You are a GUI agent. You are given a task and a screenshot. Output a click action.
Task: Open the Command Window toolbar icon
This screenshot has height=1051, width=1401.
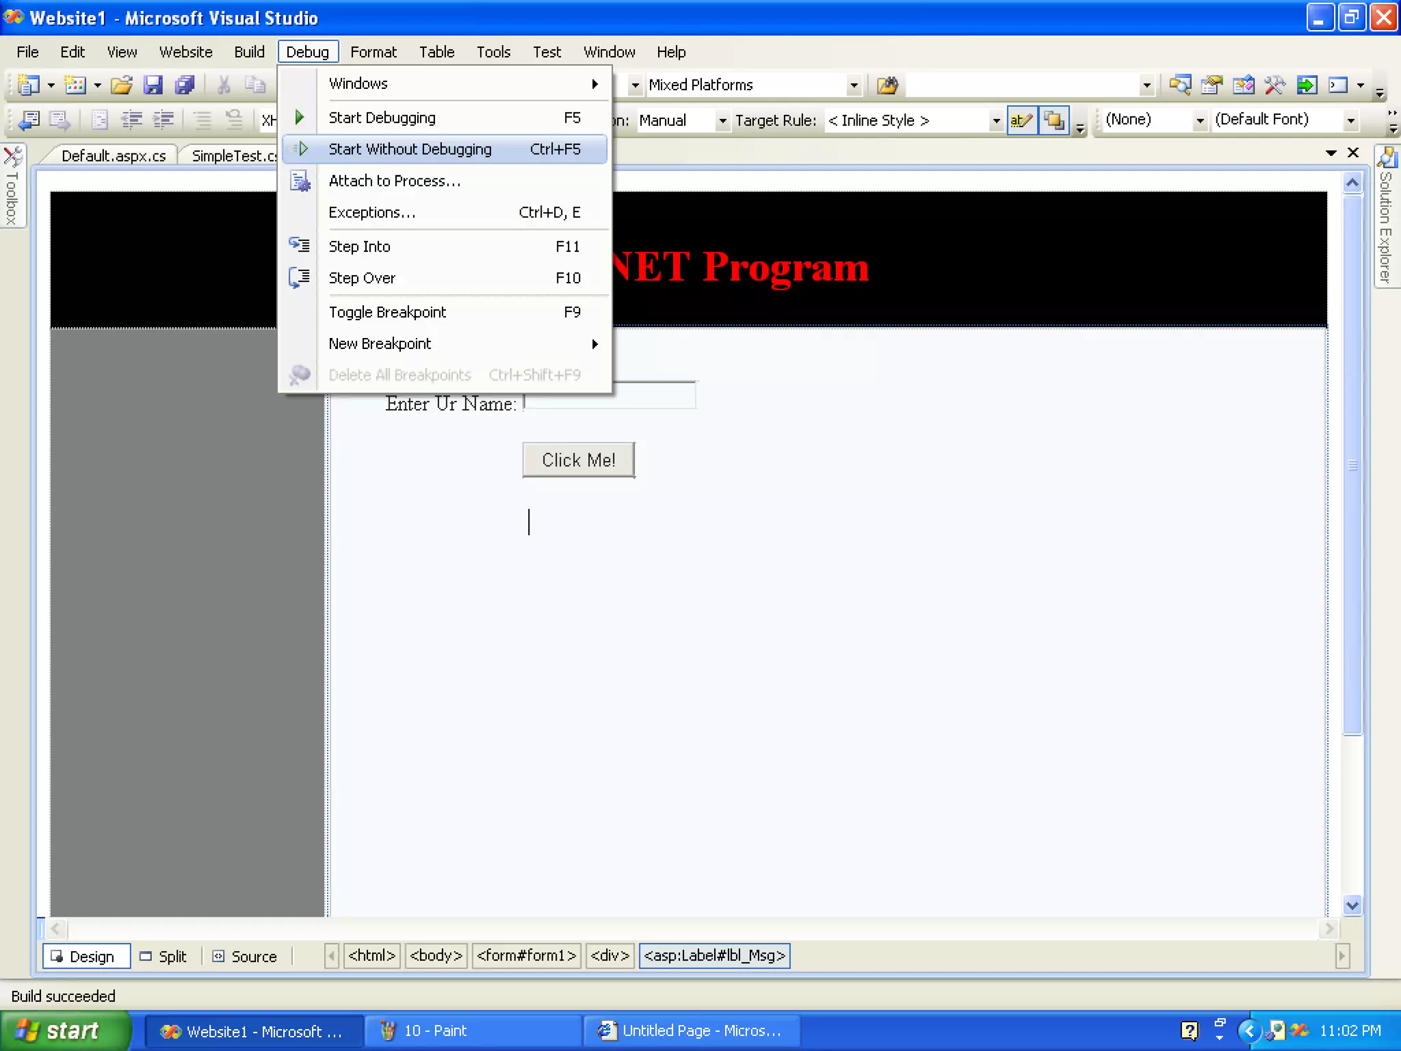[1338, 85]
